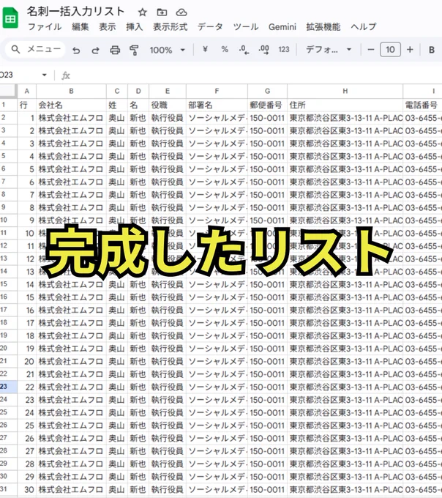Increase font size with plus button
442x498 pixels.
410,50
